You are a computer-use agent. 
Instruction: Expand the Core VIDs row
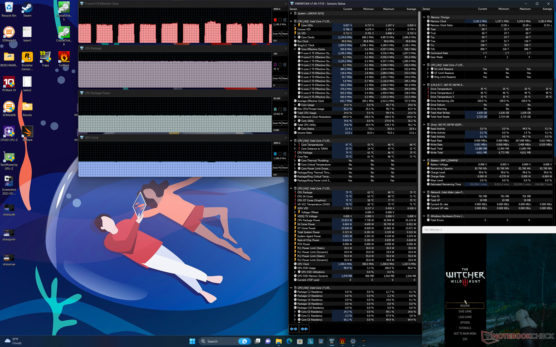click(295, 25)
